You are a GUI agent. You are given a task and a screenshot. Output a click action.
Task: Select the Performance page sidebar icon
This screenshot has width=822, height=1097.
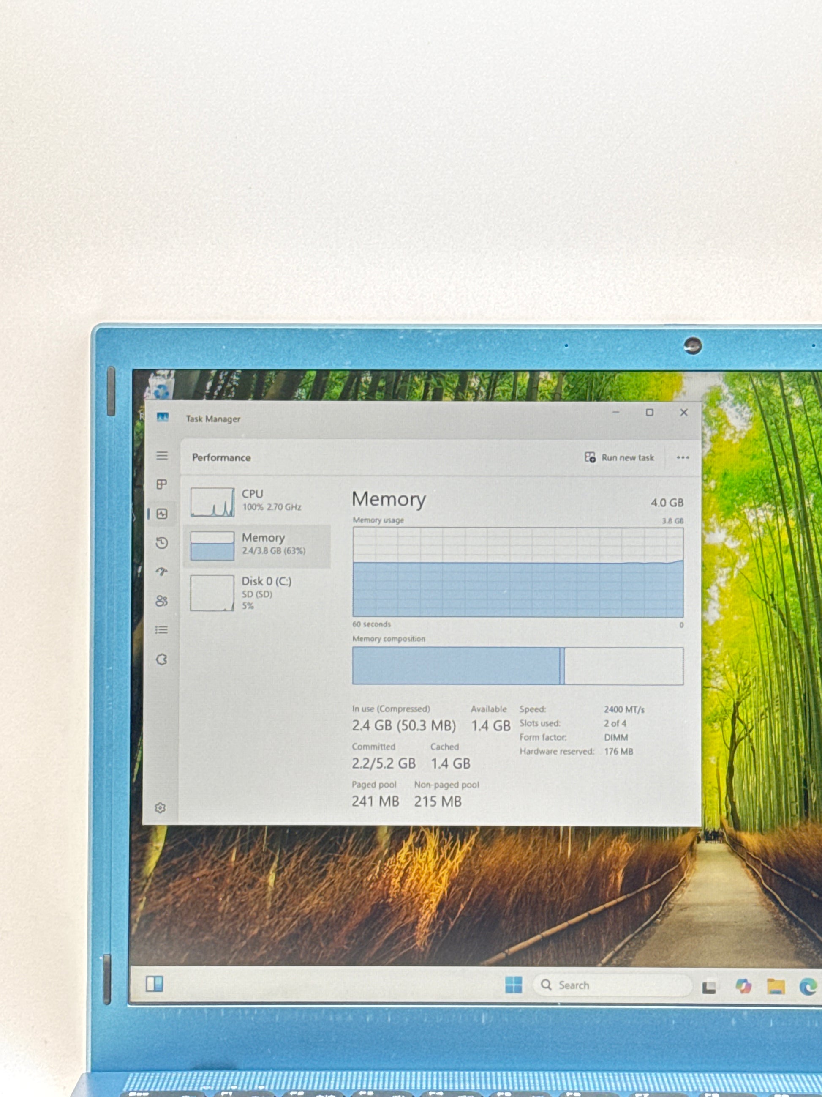162,514
